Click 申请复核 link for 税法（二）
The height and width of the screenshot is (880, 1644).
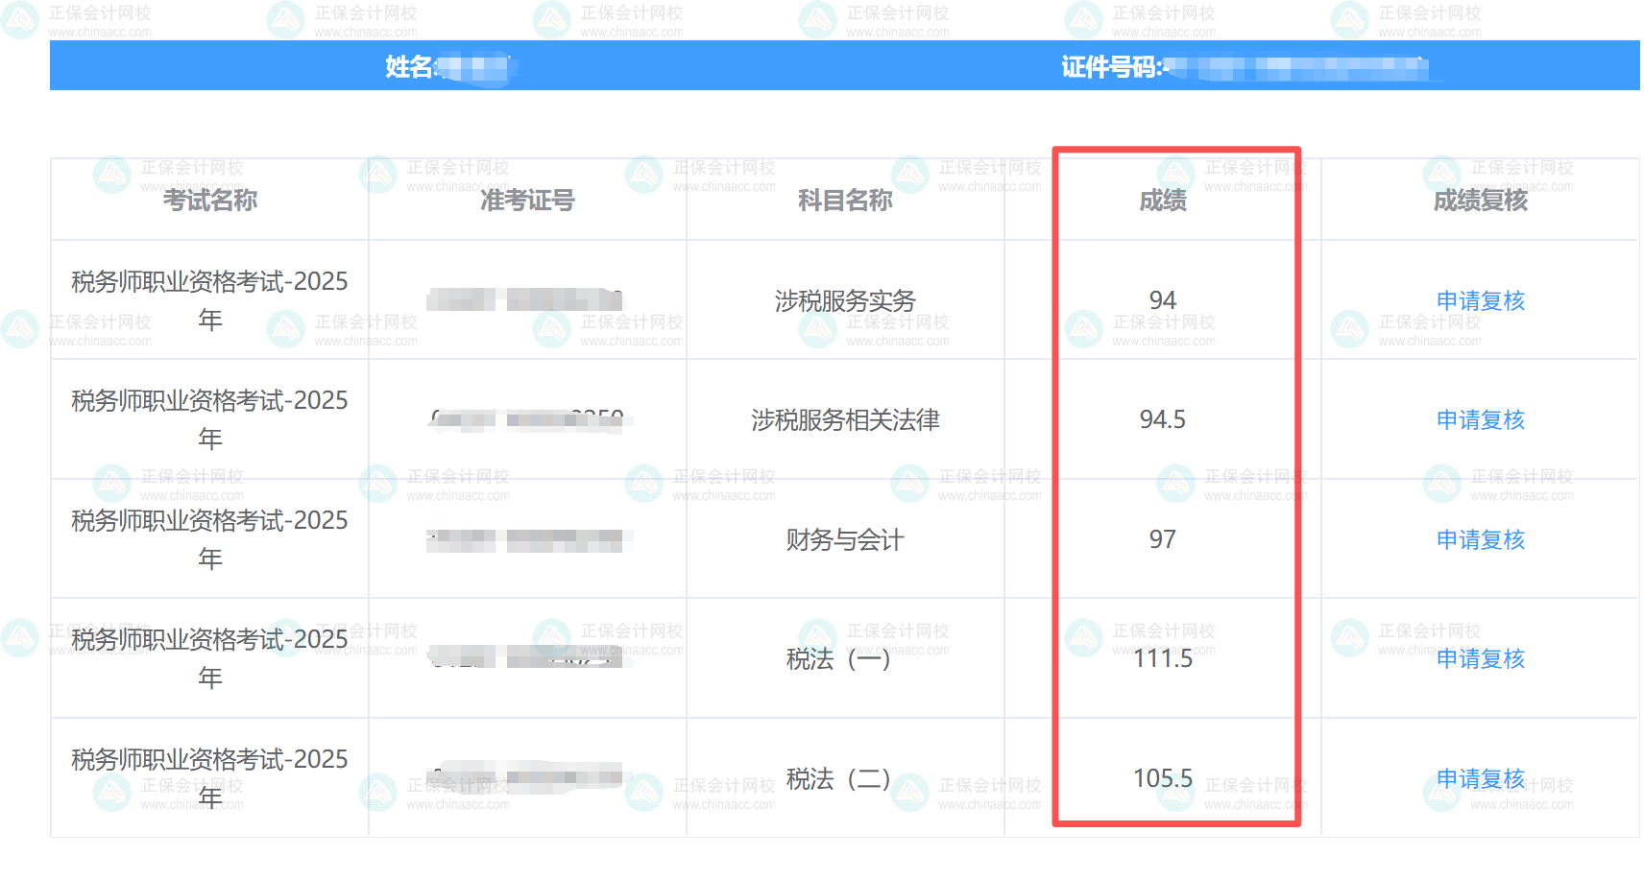1480,779
